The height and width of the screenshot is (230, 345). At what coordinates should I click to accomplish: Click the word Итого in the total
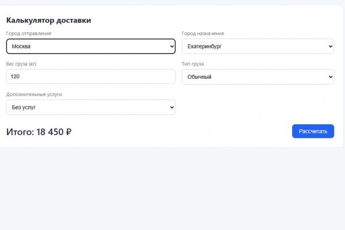(19, 132)
